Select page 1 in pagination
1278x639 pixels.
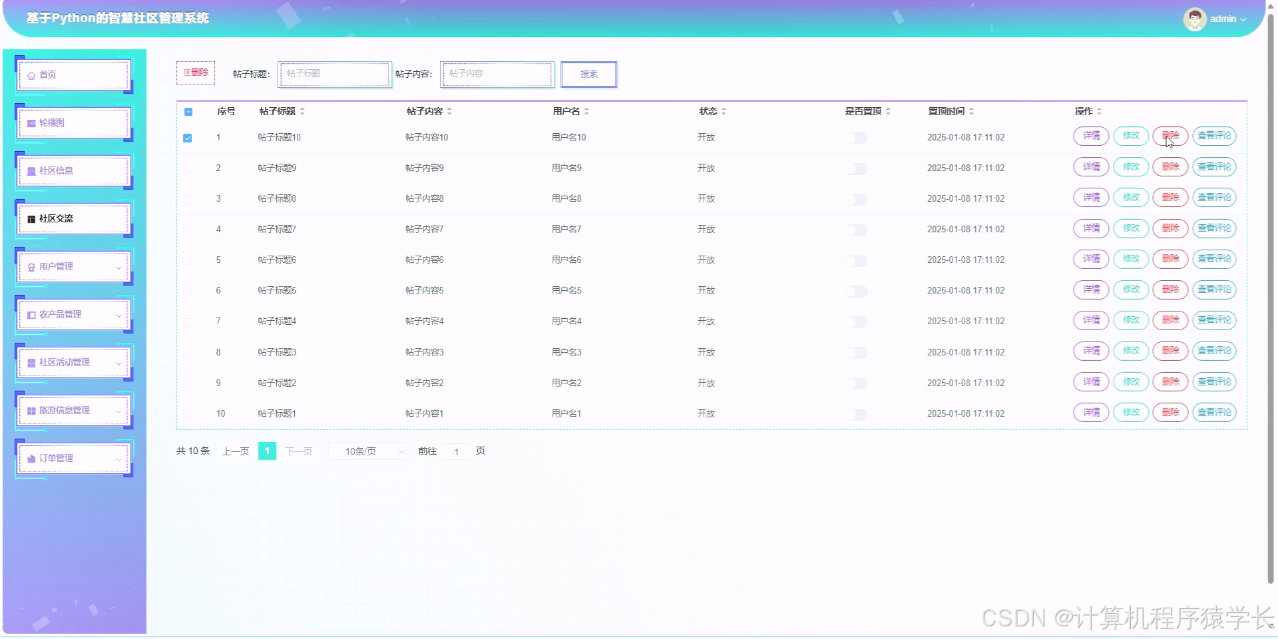tap(267, 451)
